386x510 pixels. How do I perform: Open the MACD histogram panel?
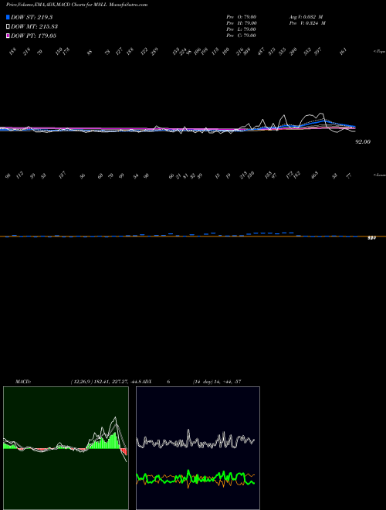(66, 448)
